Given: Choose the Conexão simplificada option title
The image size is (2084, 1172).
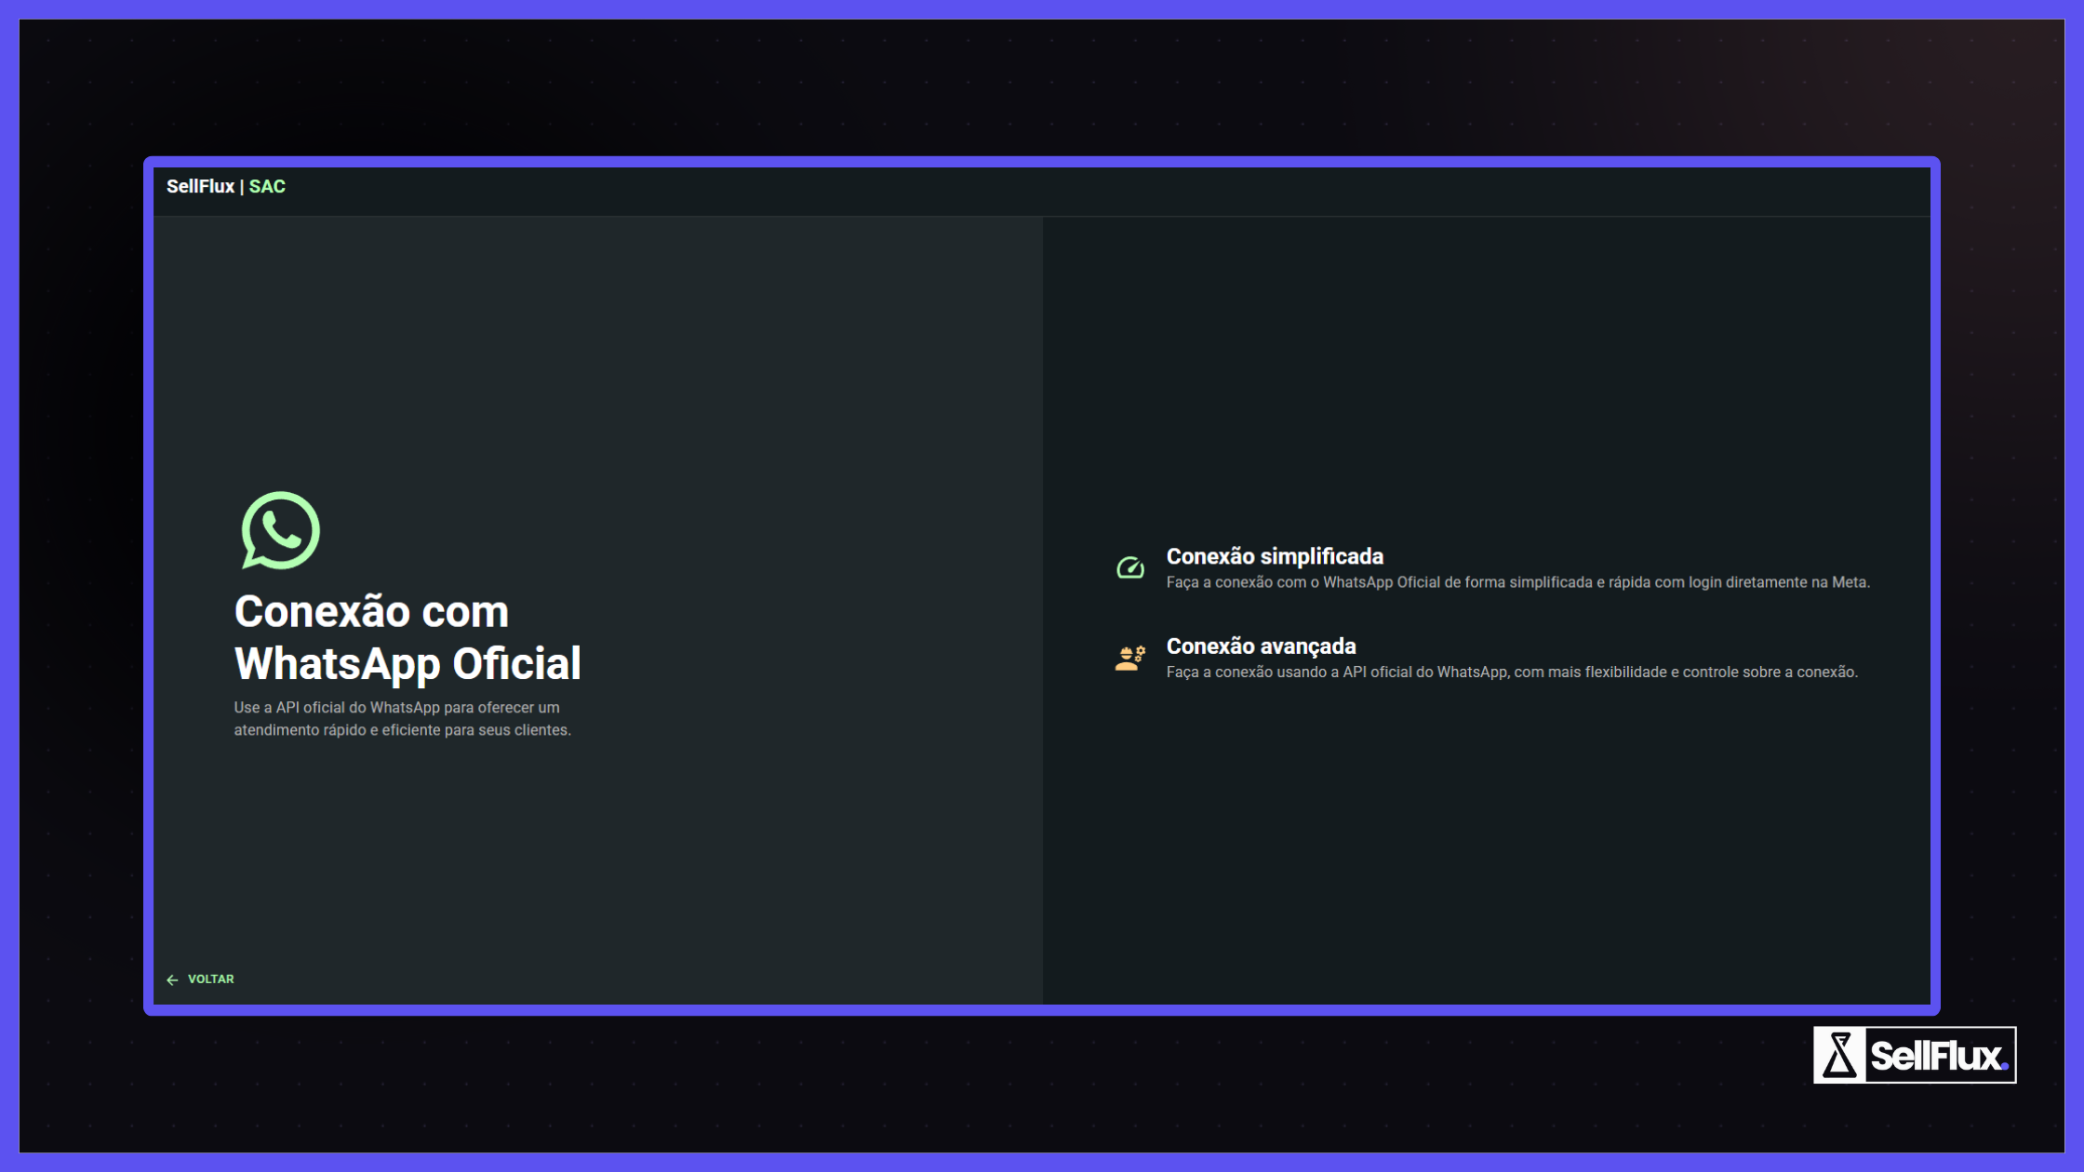Looking at the screenshot, I should (x=1274, y=556).
